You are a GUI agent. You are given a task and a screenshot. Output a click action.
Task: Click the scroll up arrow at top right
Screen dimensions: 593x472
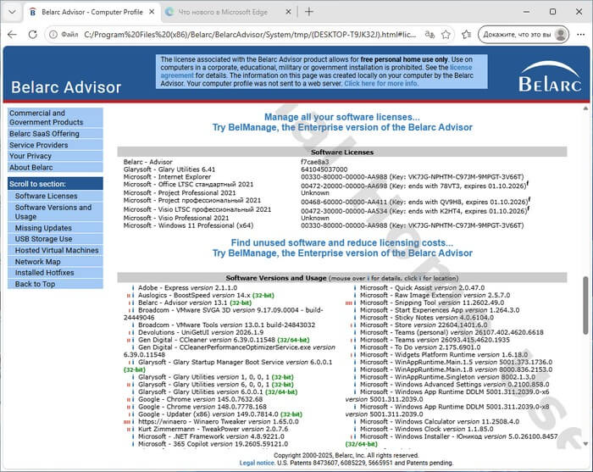pyautogui.click(x=585, y=108)
